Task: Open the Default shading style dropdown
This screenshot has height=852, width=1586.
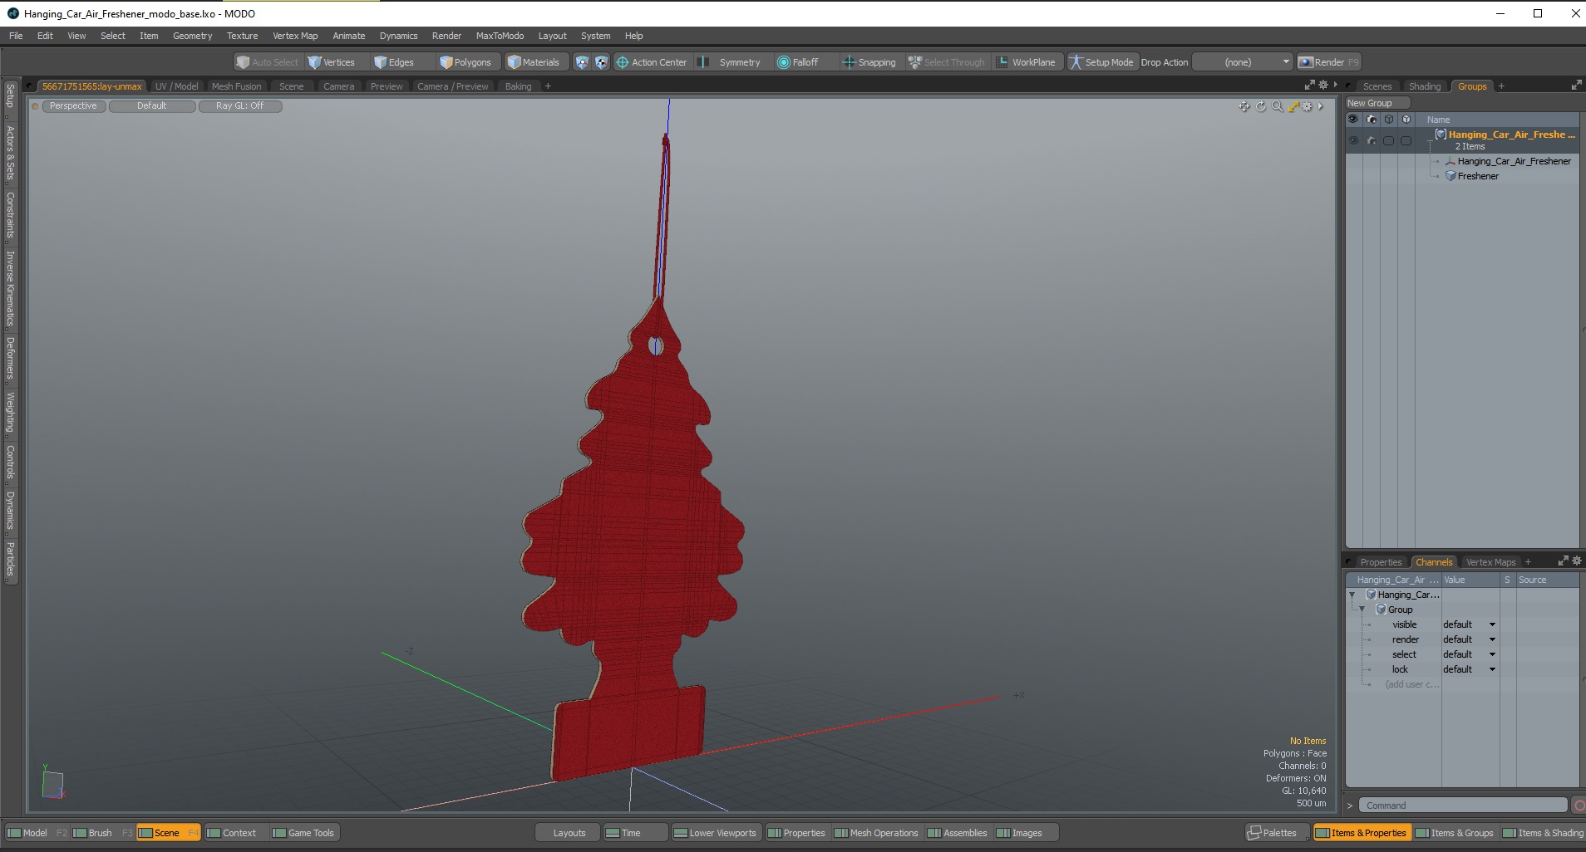Action: [152, 106]
